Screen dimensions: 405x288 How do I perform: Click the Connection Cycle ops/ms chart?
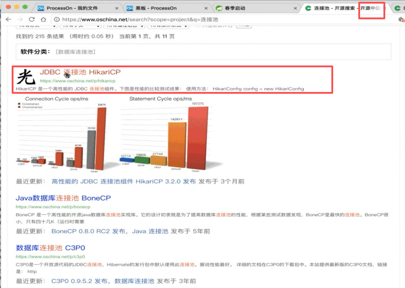tap(62, 134)
